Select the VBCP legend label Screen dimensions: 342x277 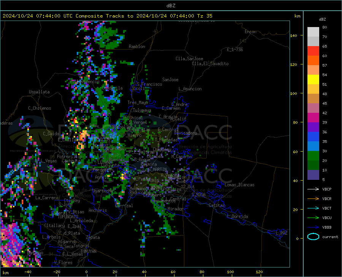(327, 189)
